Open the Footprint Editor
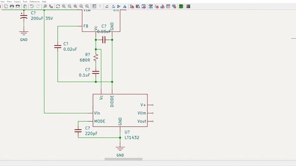 coord(144,6)
